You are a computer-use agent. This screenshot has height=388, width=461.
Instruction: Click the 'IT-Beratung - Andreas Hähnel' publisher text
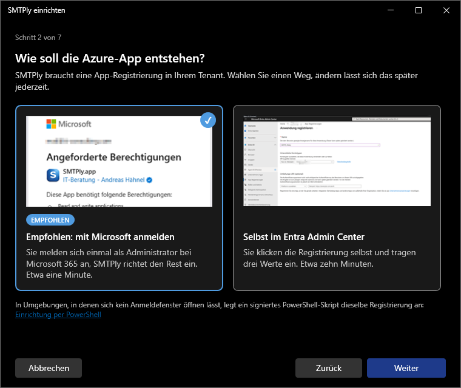coord(104,179)
